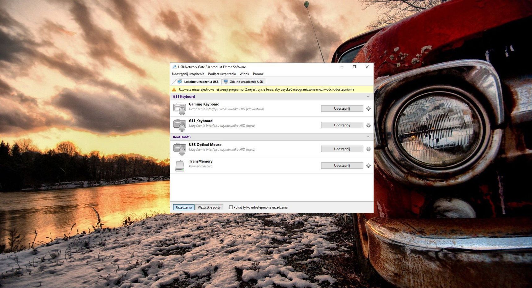Viewport: 532px width, 288px height.
Task: Share the USB Optical Mouse via Udostępnij
Action: click(x=342, y=149)
